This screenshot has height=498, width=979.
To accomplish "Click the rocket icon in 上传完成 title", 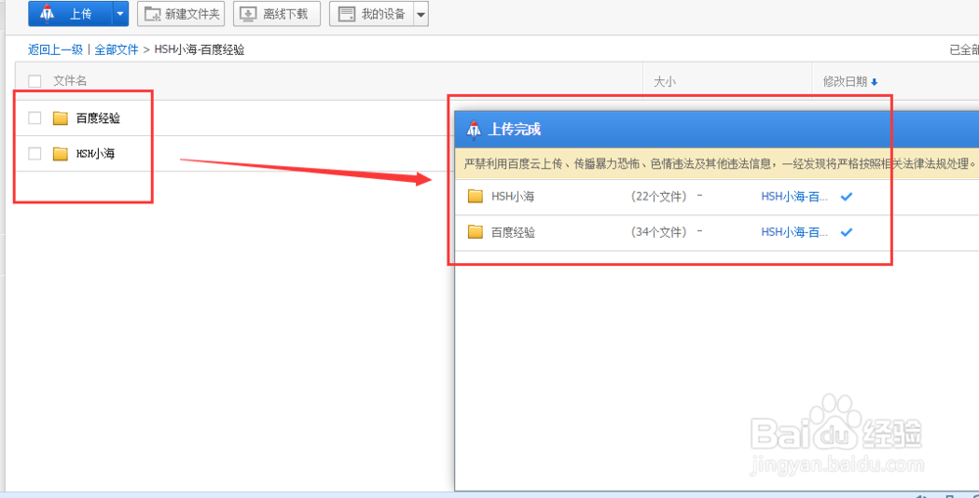I will tap(474, 129).
